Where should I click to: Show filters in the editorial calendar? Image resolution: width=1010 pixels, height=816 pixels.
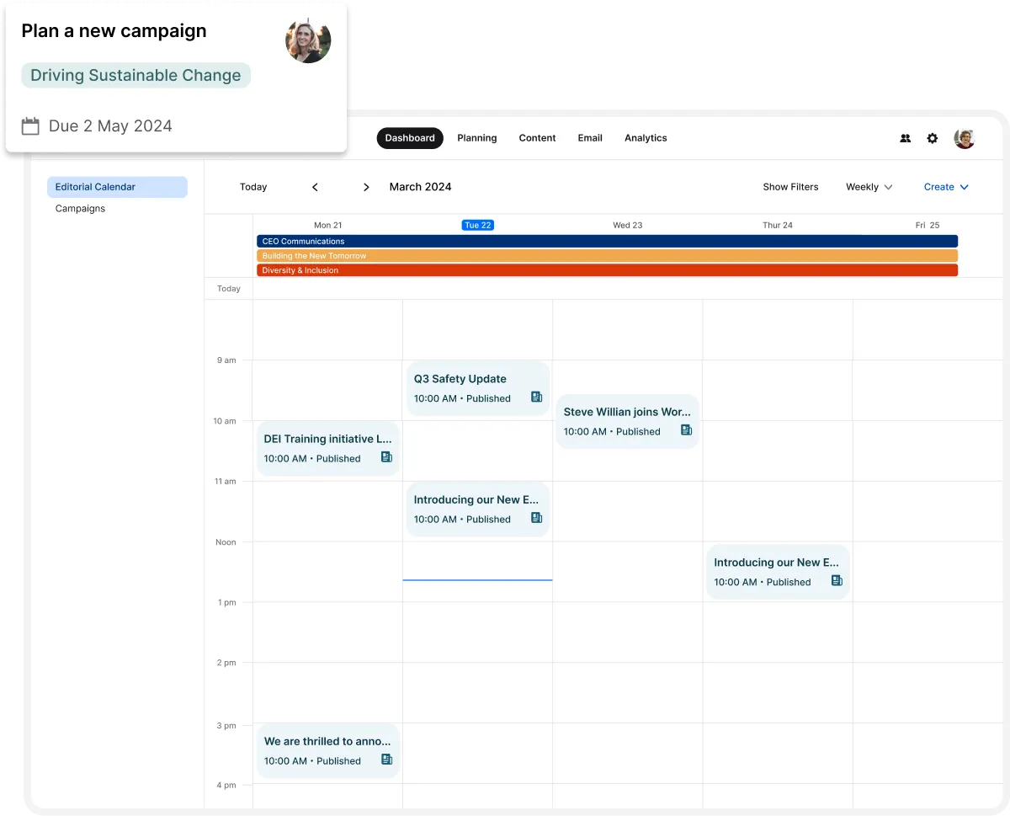coord(790,187)
